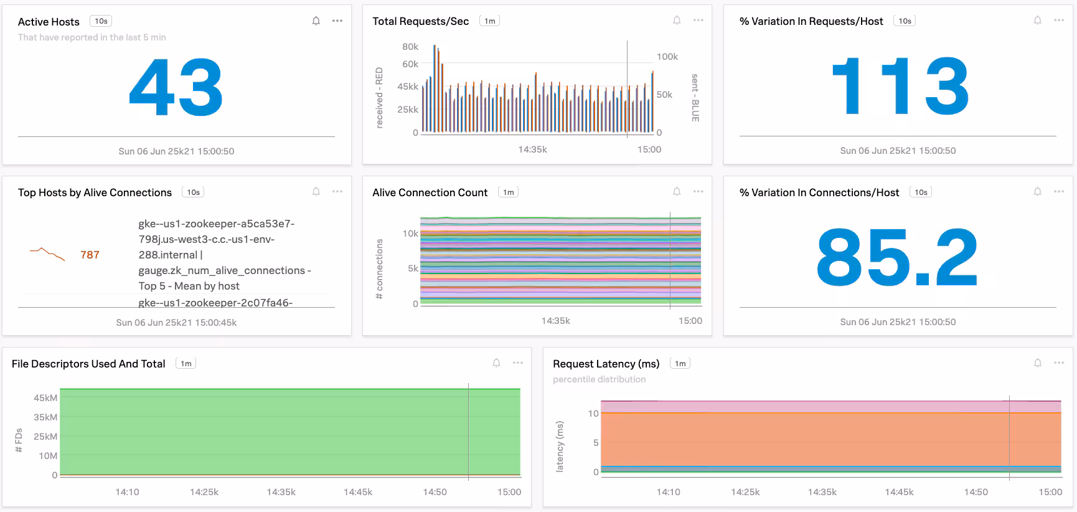The width and height of the screenshot is (1077, 512).
Task: Click the bell icon on Request Latency chart
Action: [x=1037, y=363]
